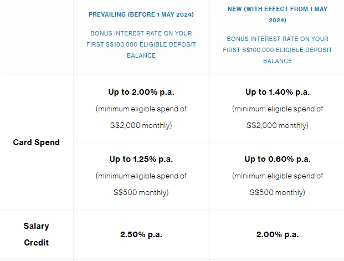
Task: Click the 'New (With effect from 1 May 2024)' header
Action: click(x=278, y=14)
